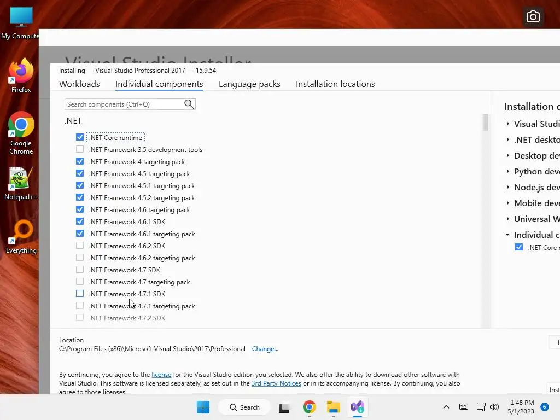The height and width of the screenshot is (420, 560).
Task: Check .NET Framework 3.5 development tools
Action: point(80,149)
